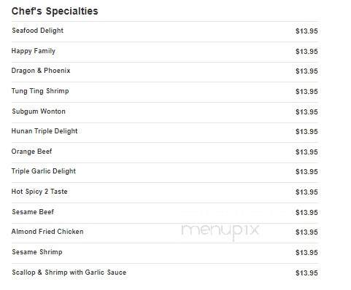Open Hunan Triple Delight entry
Image resolution: width=351 pixels, height=290 pixels.
(45, 131)
